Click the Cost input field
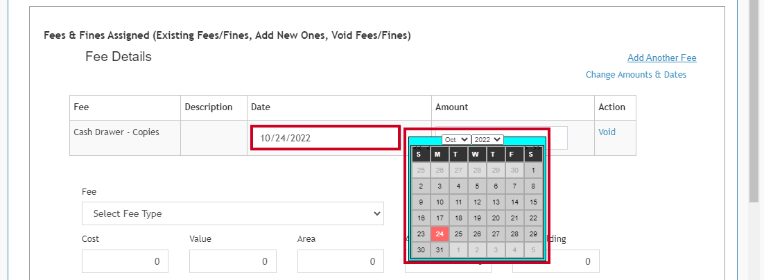This screenshot has width=764, height=280. (125, 261)
